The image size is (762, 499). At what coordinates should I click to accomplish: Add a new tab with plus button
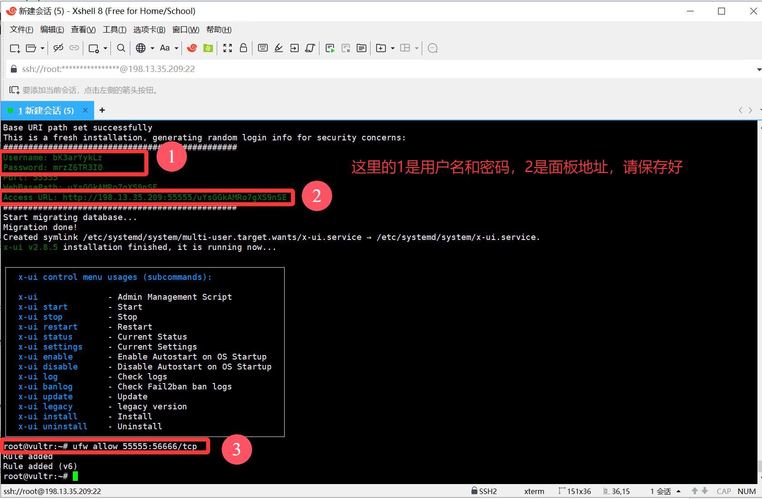click(x=102, y=110)
